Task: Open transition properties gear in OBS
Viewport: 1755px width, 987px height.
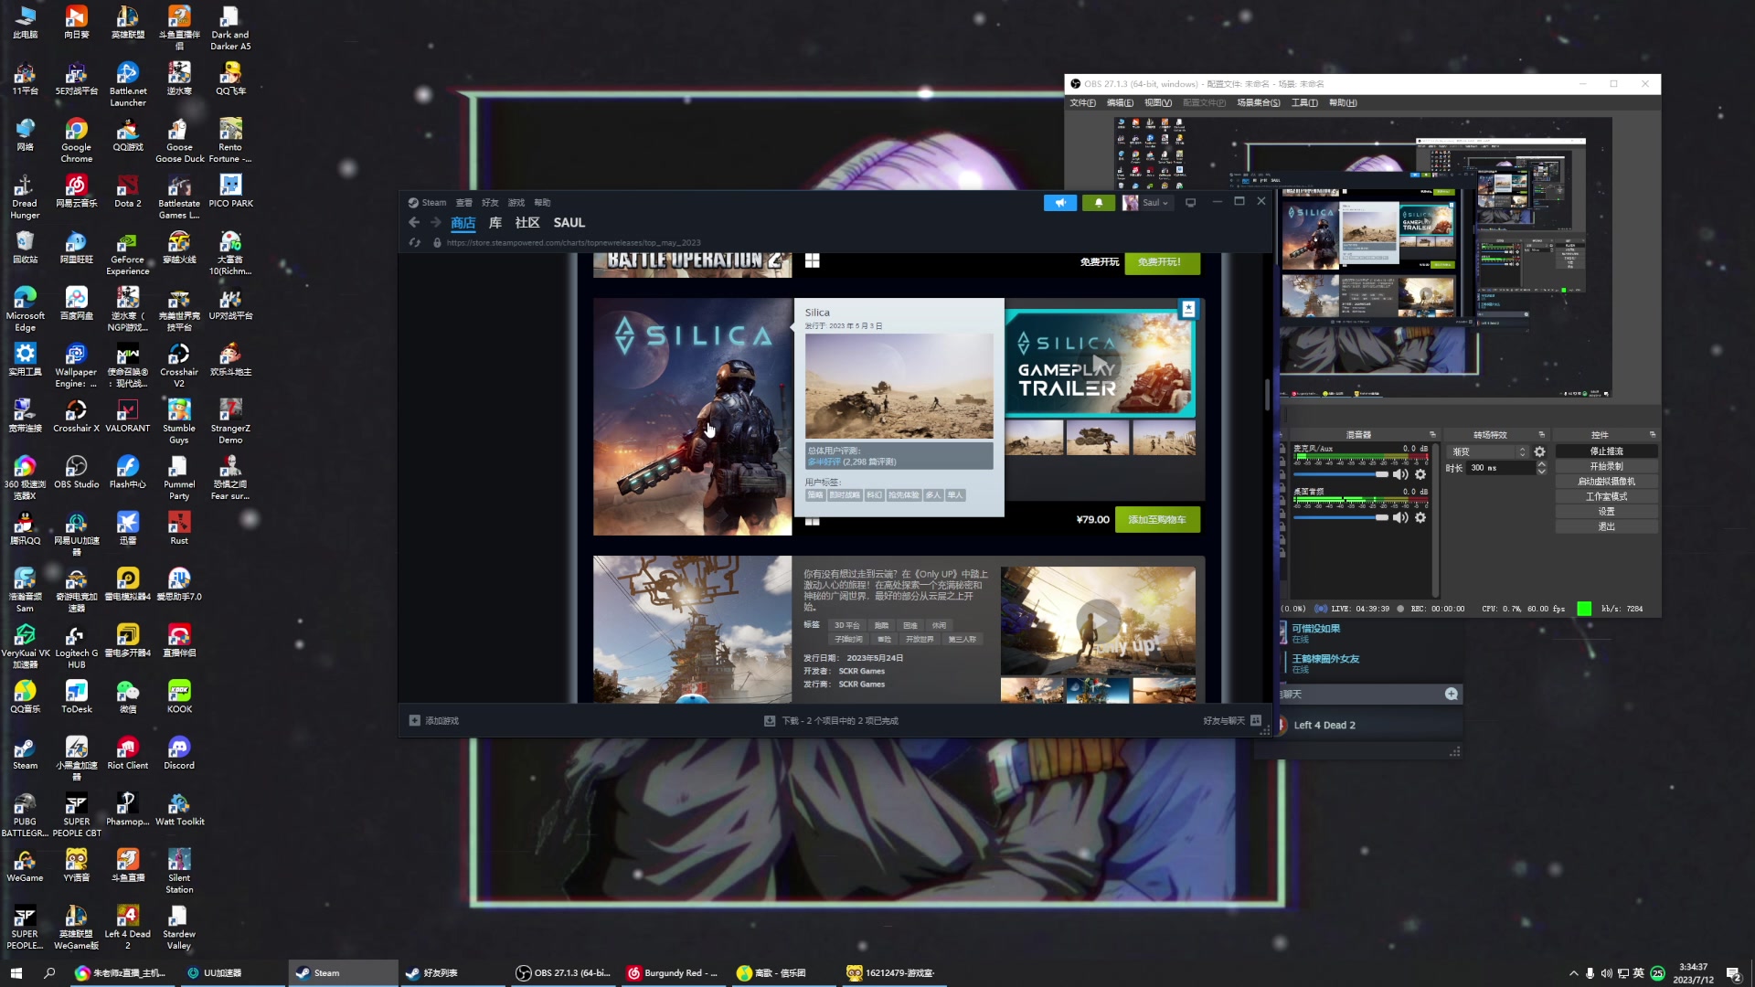Action: click(1540, 452)
